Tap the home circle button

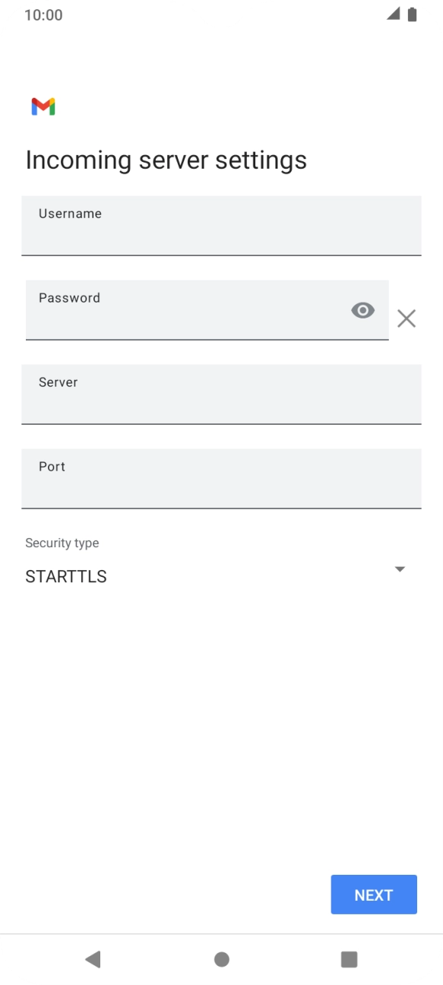pyautogui.click(x=221, y=959)
